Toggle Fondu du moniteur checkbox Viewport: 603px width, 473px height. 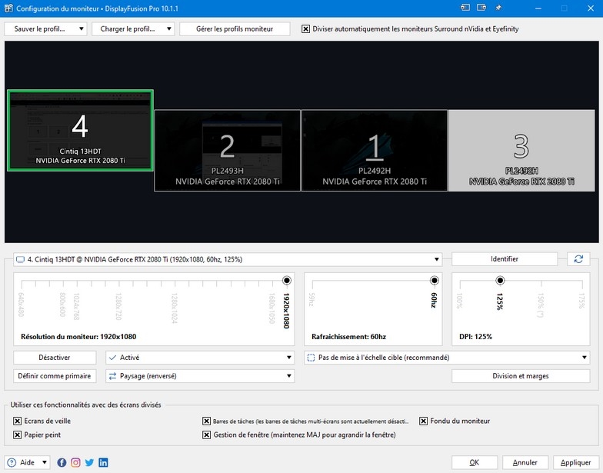point(423,421)
